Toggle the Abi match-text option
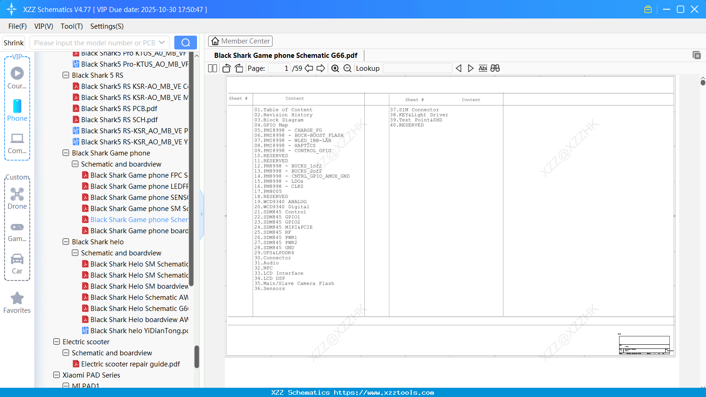This screenshot has height=397, width=706. [x=483, y=68]
